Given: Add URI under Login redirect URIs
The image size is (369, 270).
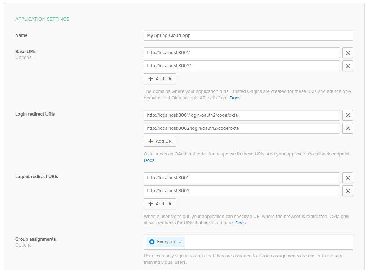Looking at the screenshot, I should pyautogui.click(x=160, y=141).
